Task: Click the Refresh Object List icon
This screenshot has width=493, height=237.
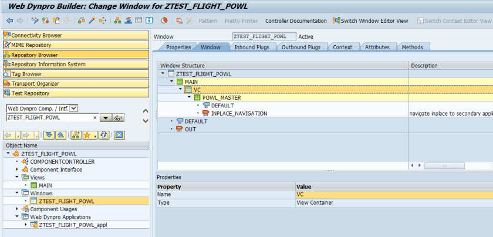Action: point(103,135)
